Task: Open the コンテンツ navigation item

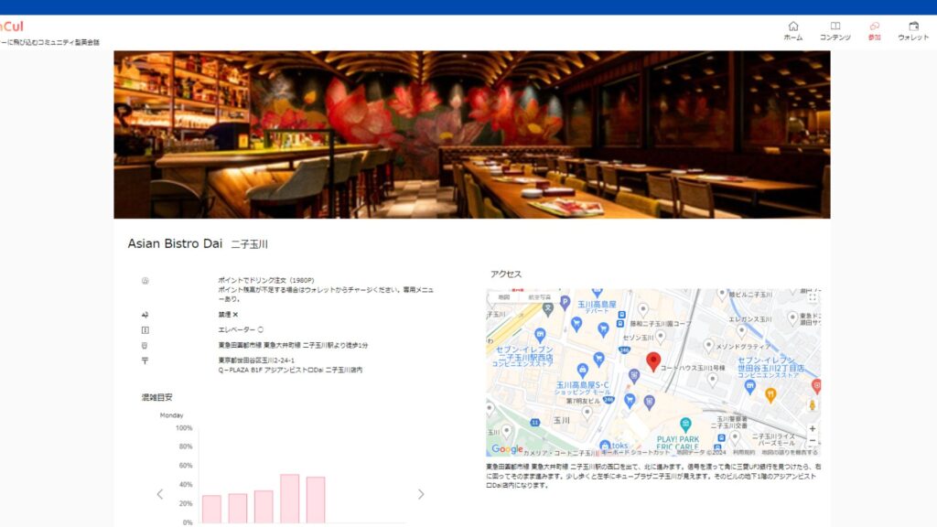Action: coord(835,30)
